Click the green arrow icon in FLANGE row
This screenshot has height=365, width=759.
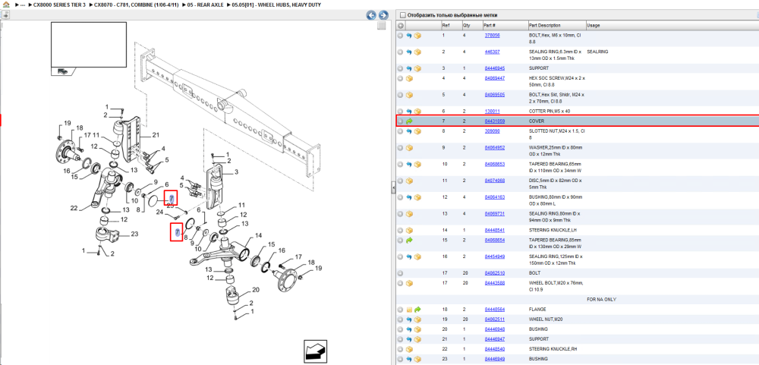pos(417,310)
